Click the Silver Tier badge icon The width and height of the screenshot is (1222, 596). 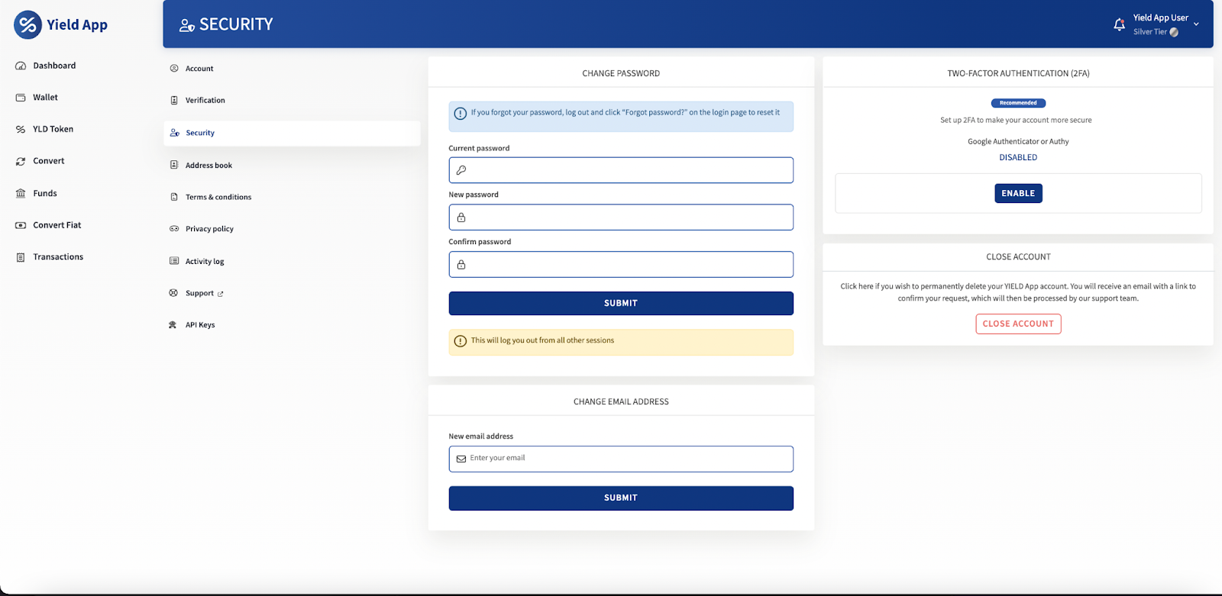pos(1174,32)
